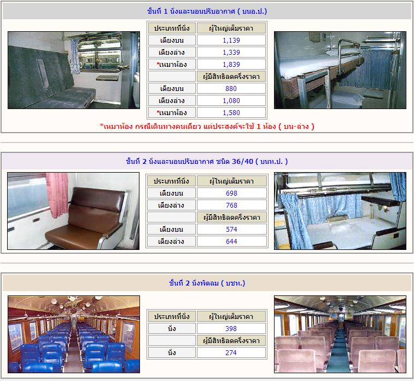Click ประเภทที่นั่ง header in 36/40 table
Viewport: 414px width, 382px height.
pos(171,181)
